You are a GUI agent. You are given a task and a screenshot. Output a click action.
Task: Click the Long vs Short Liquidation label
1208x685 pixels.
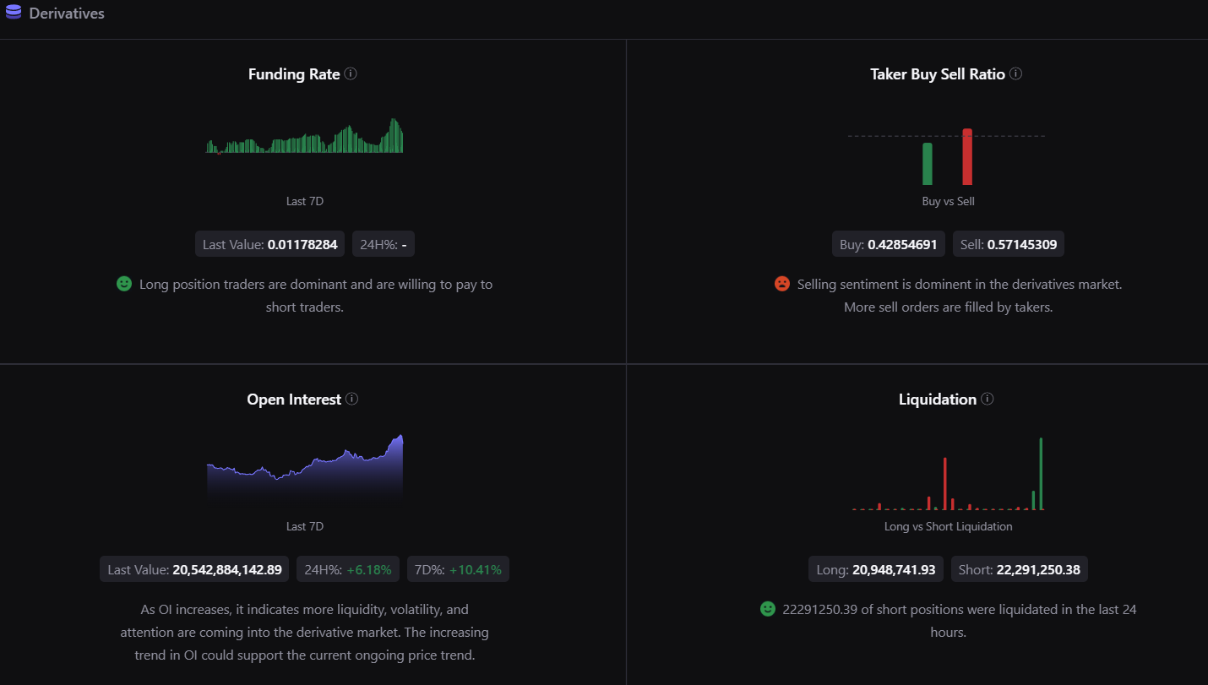948,526
